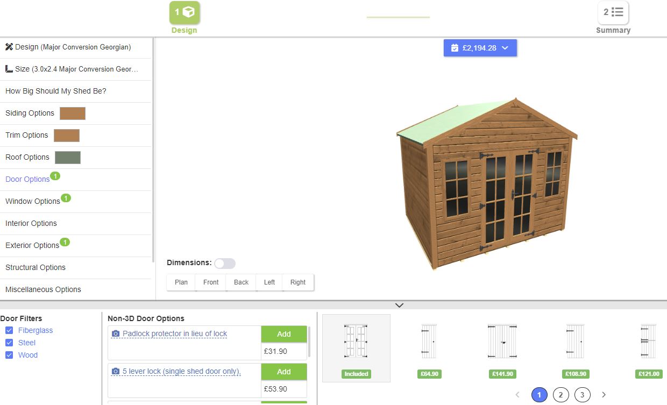
Task: Uncheck the Fiberglass door filter
Action: pos(9,330)
